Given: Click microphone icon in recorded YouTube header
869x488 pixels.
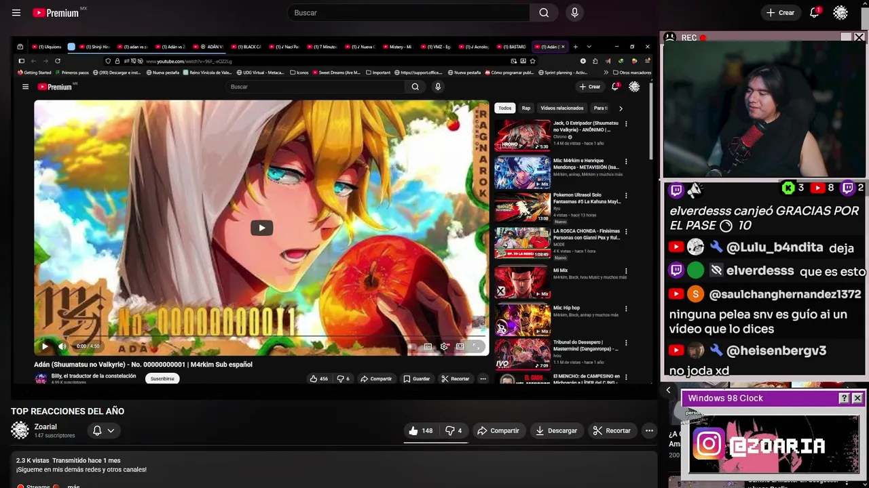Looking at the screenshot, I should tap(438, 87).
